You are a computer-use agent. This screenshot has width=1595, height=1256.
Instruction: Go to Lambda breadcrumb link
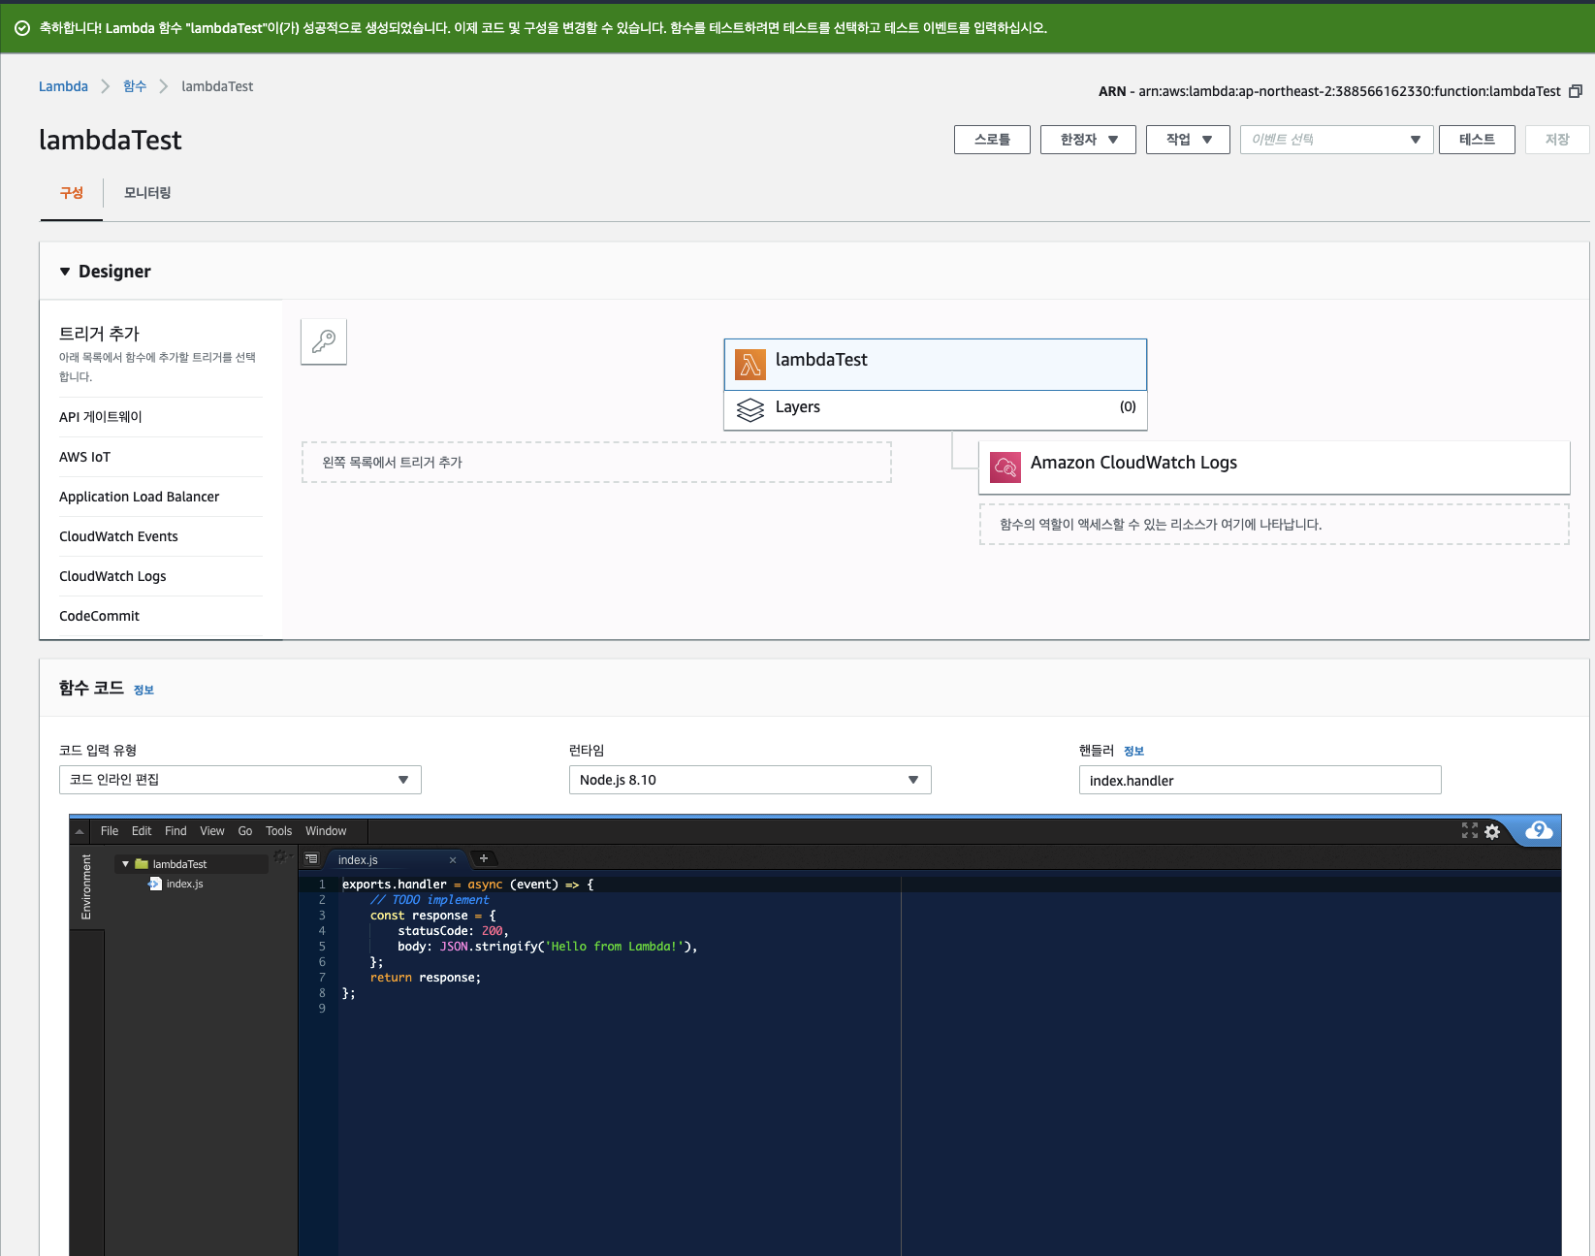pyautogui.click(x=63, y=86)
